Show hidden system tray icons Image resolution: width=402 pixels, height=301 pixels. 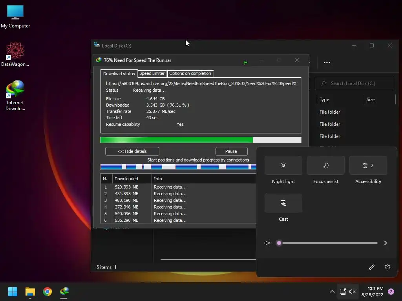332,292
